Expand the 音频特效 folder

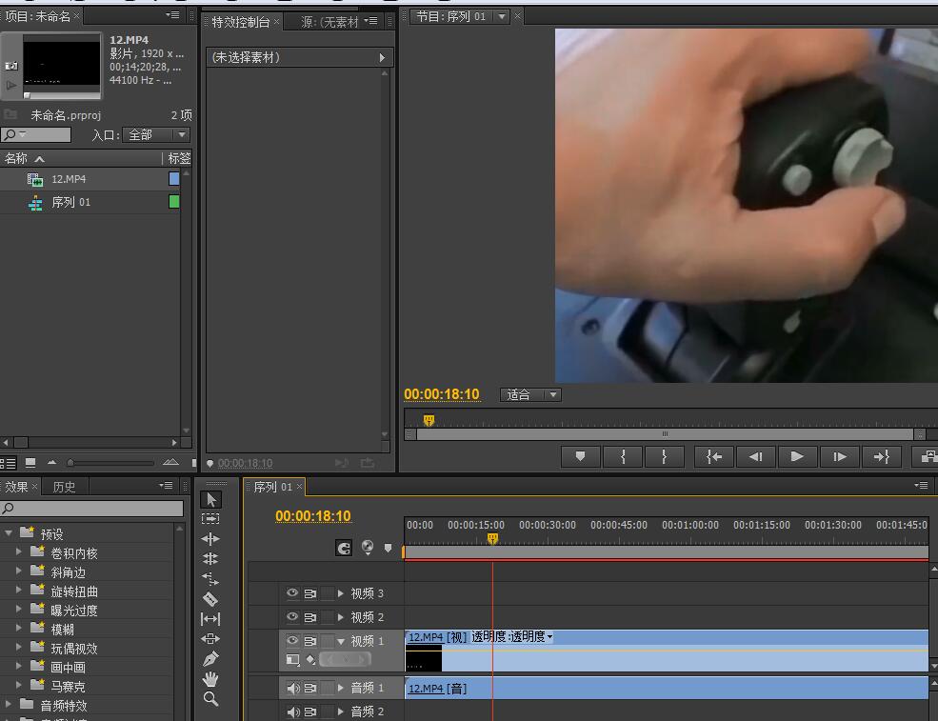click(x=9, y=704)
